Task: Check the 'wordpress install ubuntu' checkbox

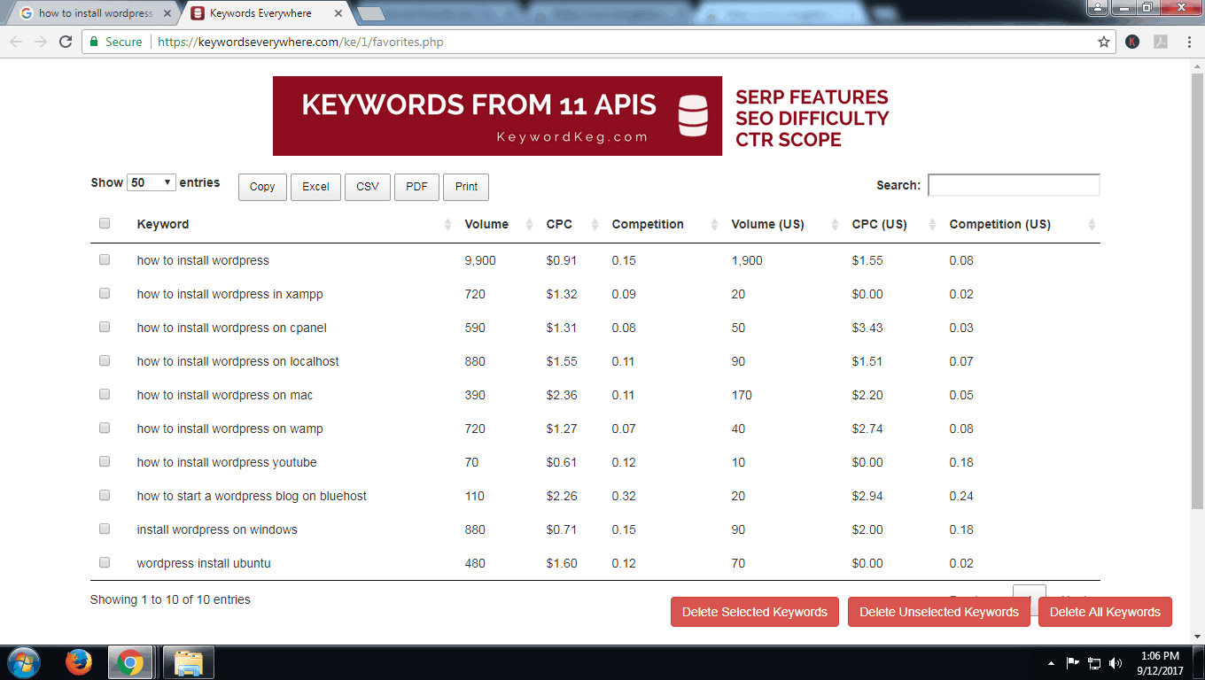Action: click(x=105, y=562)
